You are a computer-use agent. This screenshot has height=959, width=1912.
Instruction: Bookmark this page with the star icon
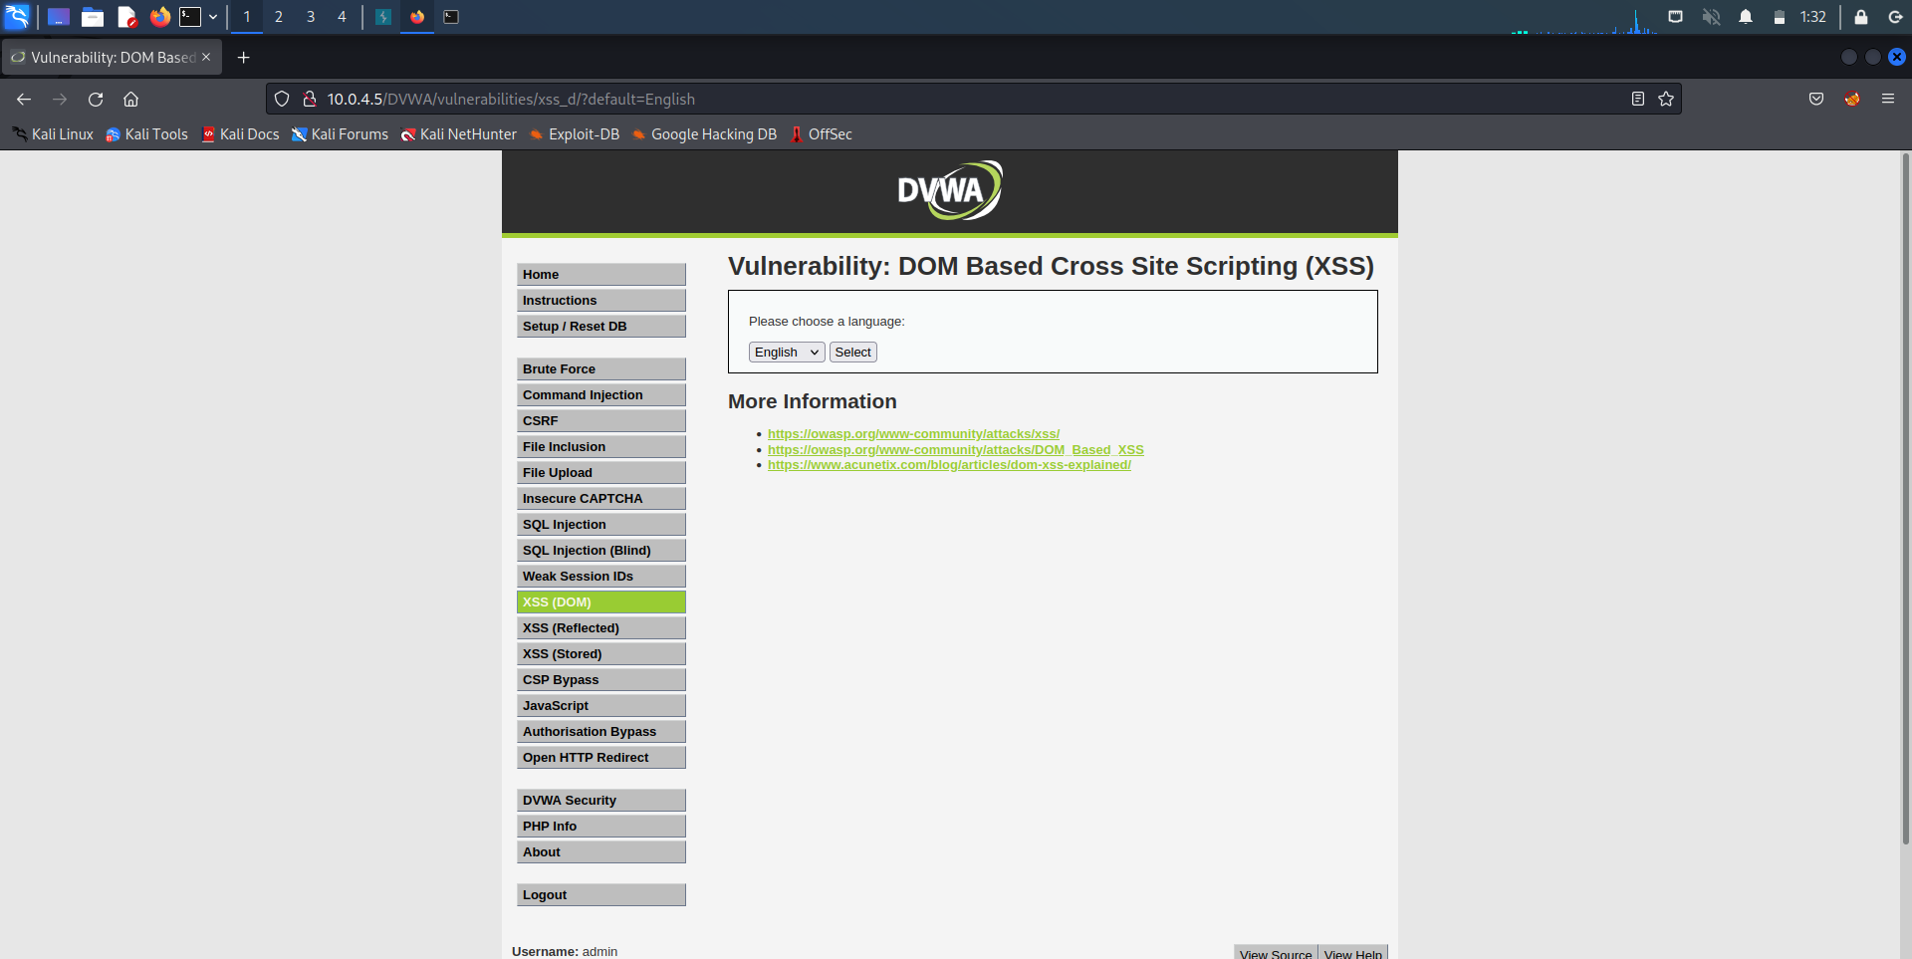(1666, 100)
